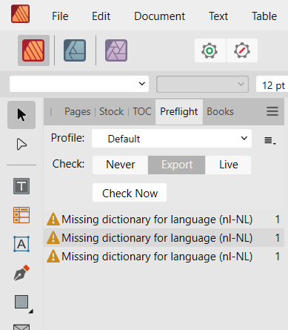Image resolution: width=288 pixels, height=330 pixels.
Task: Open the Edit menu
Action: tap(101, 16)
